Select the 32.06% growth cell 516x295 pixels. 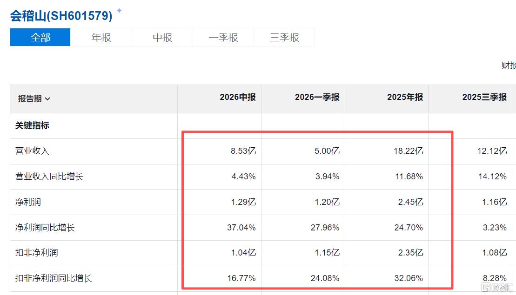pyautogui.click(x=409, y=278)
